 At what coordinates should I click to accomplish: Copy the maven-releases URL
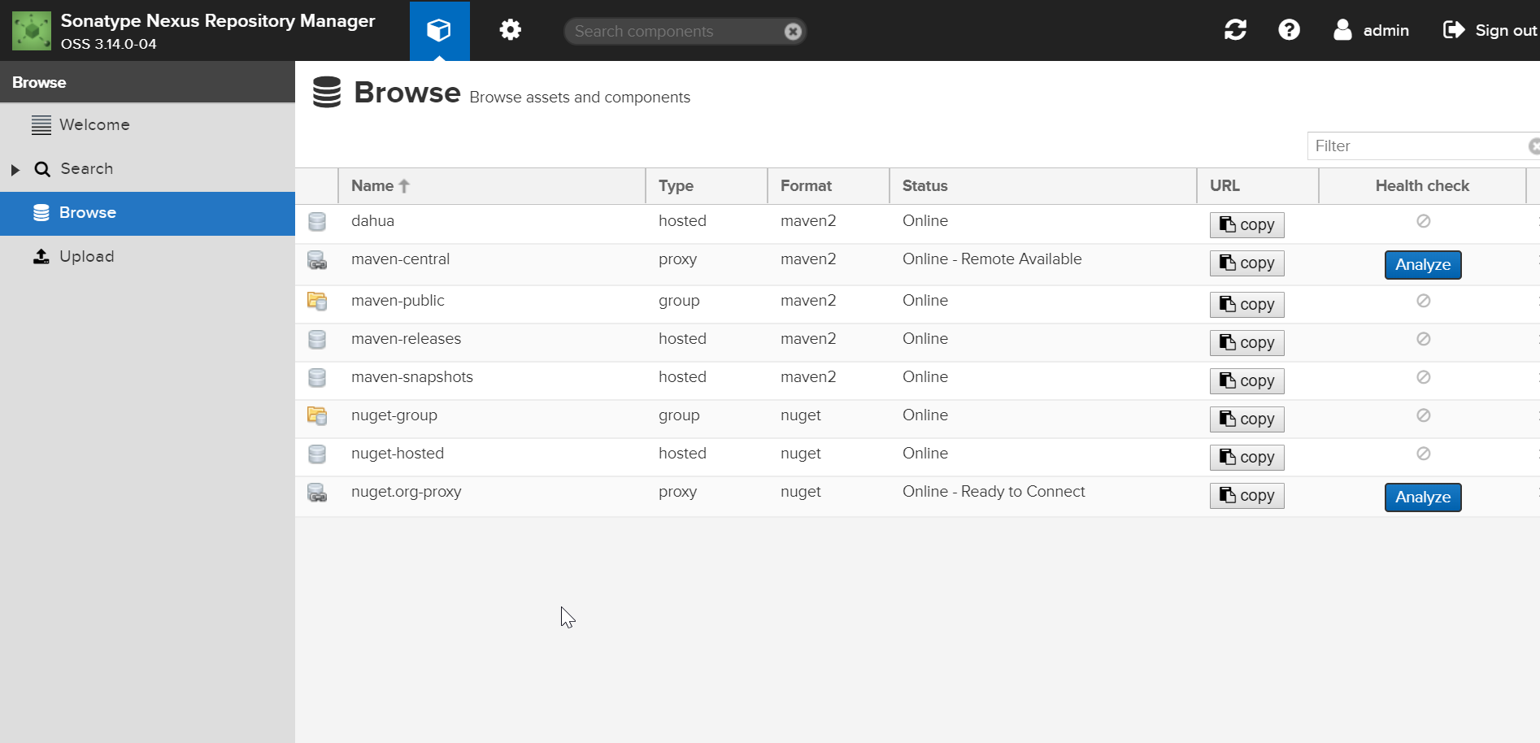click(1246, 343)
